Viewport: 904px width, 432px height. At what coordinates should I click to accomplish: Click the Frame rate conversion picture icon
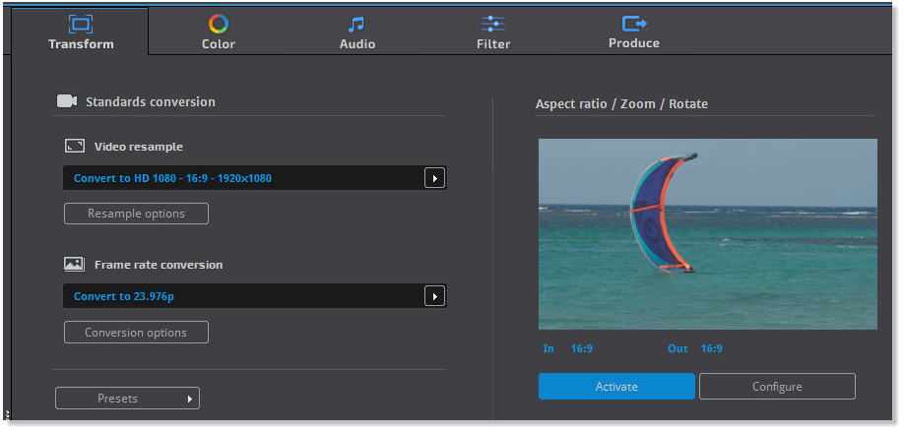[75, 265]
